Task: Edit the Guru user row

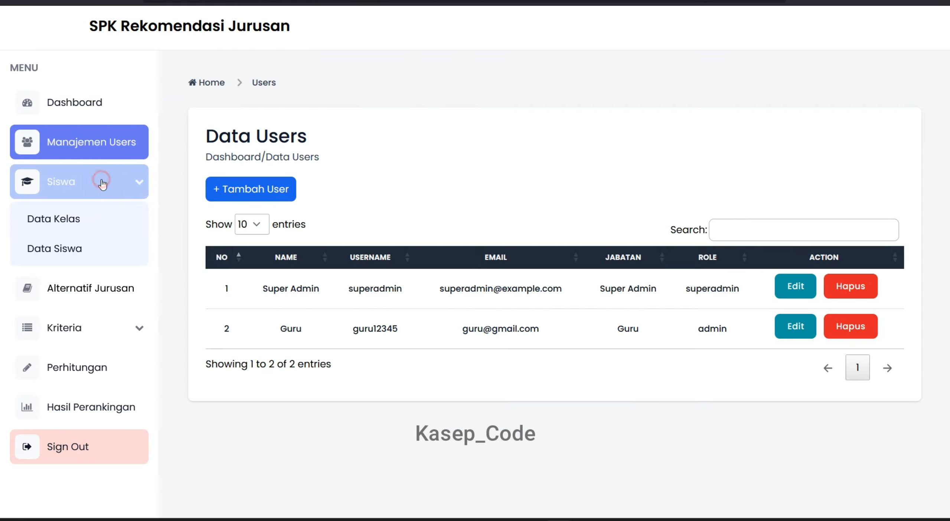Action: click(795, 326)
